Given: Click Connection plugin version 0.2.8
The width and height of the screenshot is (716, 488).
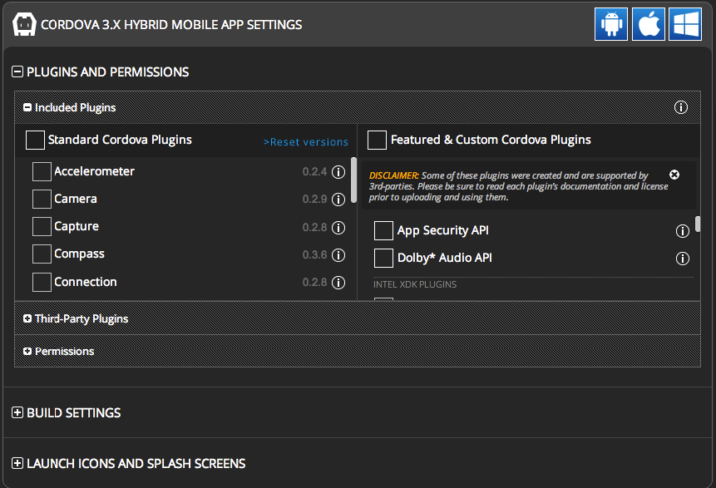Looking at the screenshot, I should [314, 282].
